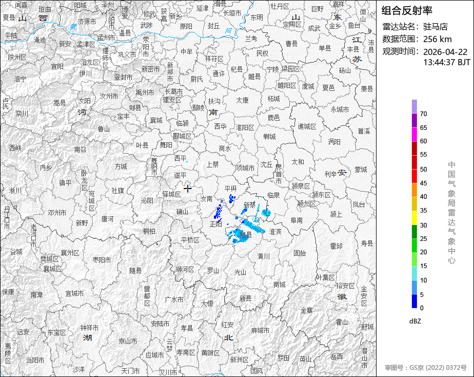
Task: Pick the bright red legend band between 45 and 50
Action: pos(414,176)
